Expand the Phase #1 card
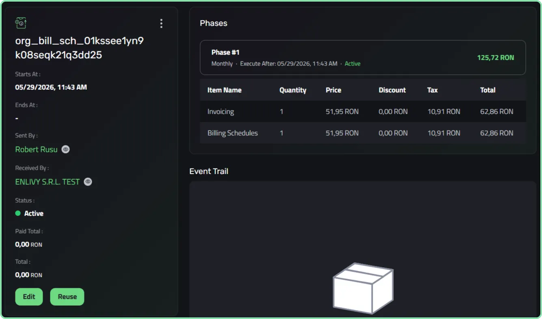Screen dimensions: 542x319 point(363,58)
